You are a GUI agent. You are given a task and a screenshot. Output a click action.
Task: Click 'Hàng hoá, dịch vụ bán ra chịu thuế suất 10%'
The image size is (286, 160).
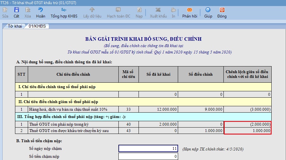click(68, 109)
